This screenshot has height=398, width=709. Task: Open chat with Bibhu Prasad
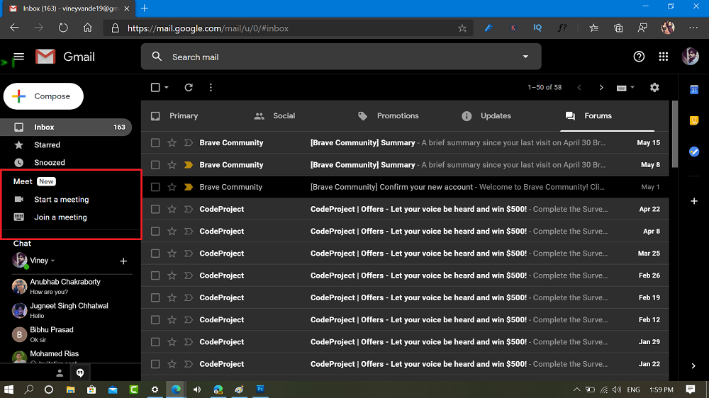click(x=70, y=334)
